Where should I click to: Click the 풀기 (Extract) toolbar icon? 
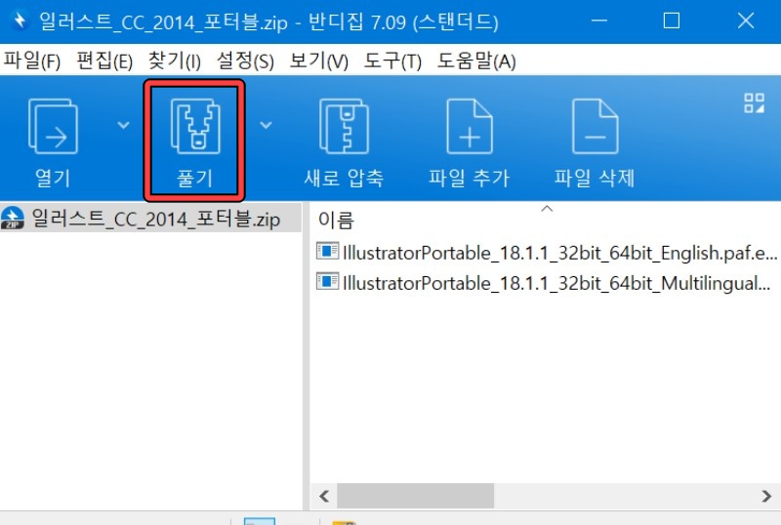[x=194, y=127]
